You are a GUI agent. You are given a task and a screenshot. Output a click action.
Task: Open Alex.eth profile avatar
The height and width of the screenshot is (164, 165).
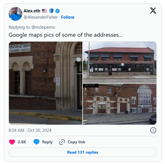pyautogui.click(x=15, y=14)
